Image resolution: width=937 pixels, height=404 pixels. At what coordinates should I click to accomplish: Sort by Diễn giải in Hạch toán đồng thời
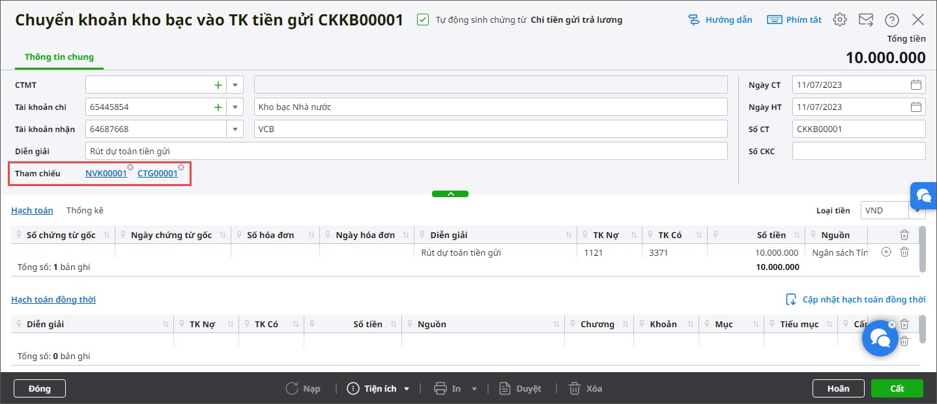[165, 324]
